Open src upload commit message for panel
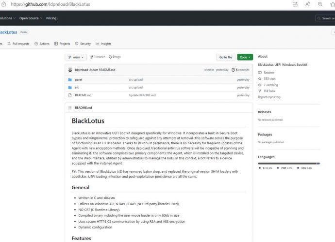 (136, 80)
